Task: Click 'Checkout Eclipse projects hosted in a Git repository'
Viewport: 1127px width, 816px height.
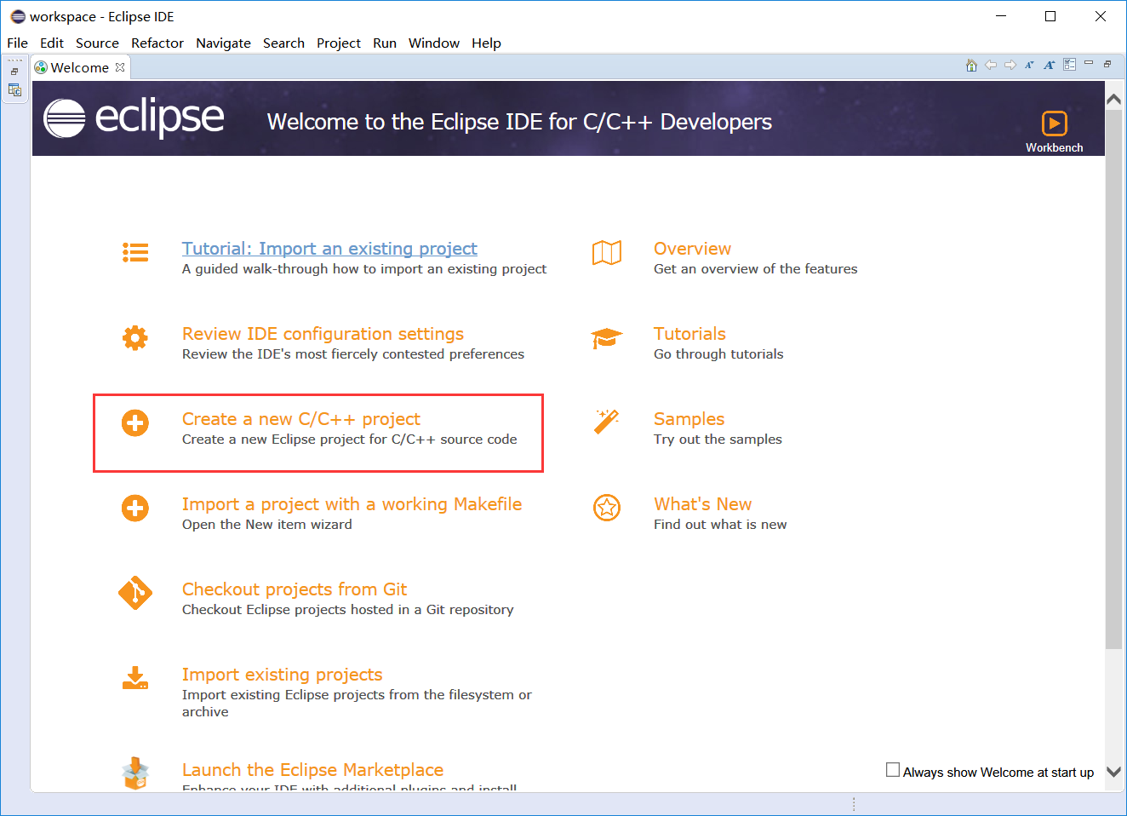Action: pos(347,610)
